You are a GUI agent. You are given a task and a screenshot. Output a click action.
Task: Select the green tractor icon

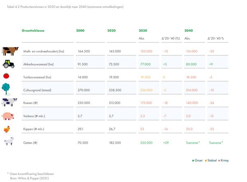(9, 64)
